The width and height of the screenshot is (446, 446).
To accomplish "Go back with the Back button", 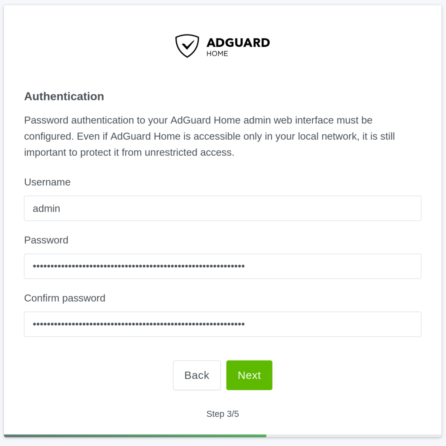I will coord(197,375).
